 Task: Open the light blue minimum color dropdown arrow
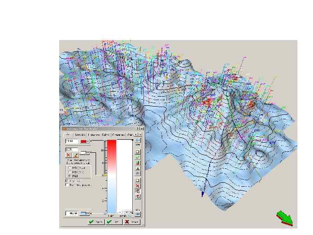tap(88, 213)
